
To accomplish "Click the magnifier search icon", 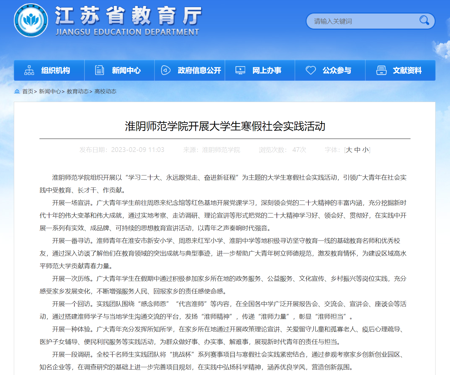I will tap(424, 20).
